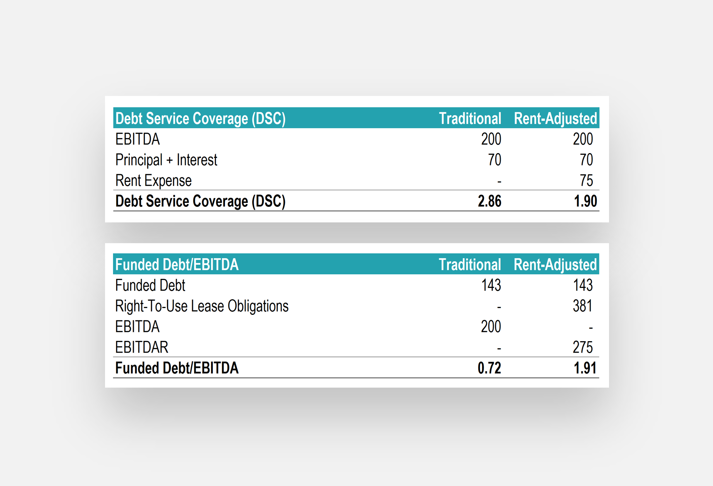Click the EBITDAR value 275

coord(583,347)
